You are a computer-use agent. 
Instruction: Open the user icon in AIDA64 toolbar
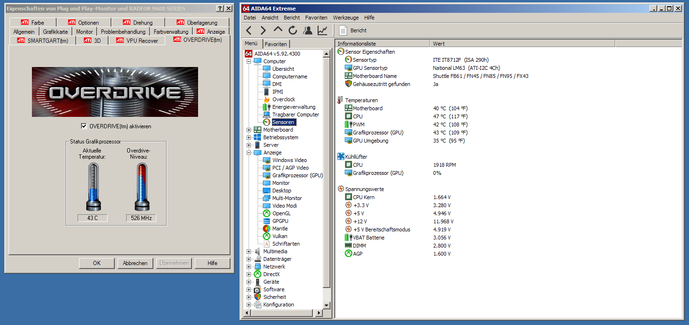tap(308, 30)
